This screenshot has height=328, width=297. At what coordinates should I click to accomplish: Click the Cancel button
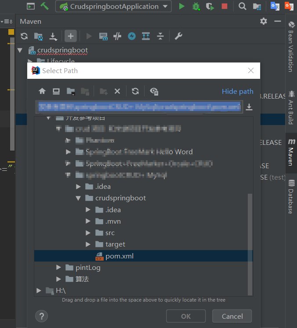click(x=232, y=316)
